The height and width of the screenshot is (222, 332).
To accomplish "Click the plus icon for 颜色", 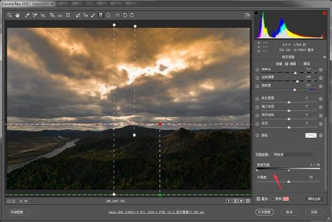I will (321, 136).
